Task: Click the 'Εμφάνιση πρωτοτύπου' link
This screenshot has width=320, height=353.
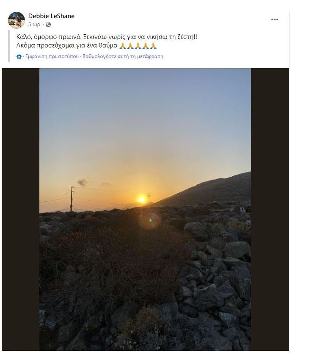Action: [52, 56]
